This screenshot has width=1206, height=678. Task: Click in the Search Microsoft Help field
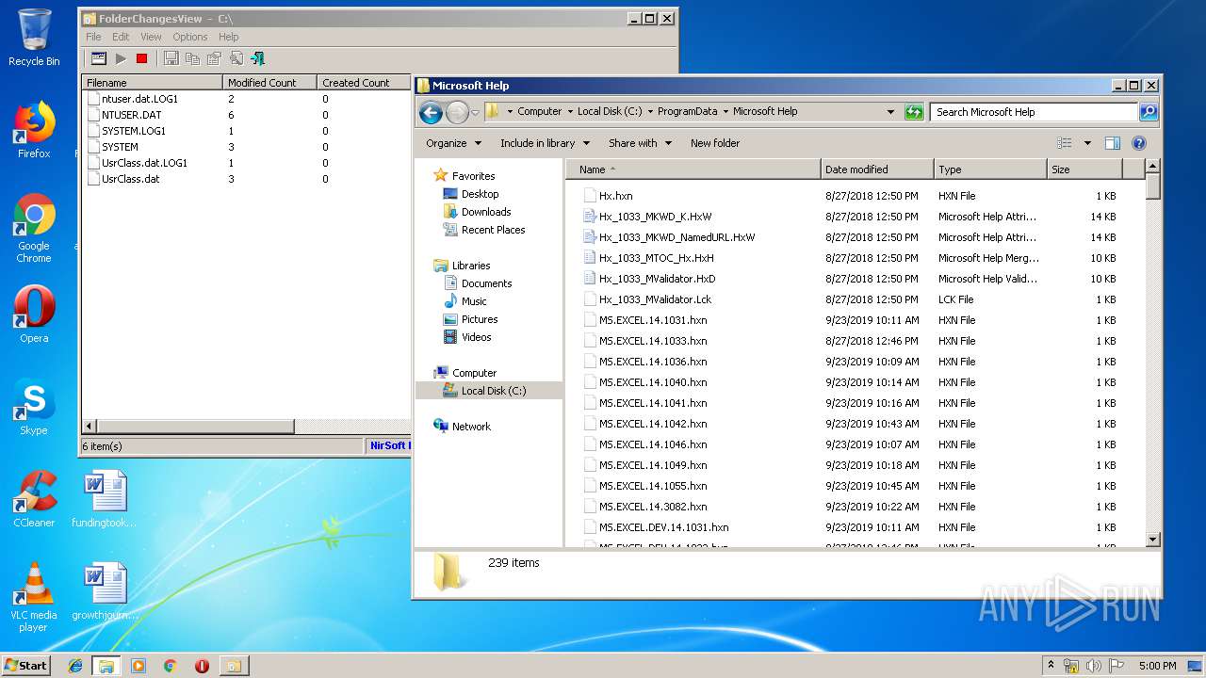click(1034, 111)
